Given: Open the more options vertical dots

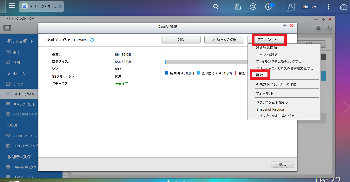Looking at the screenshot, I should (328, 7).
